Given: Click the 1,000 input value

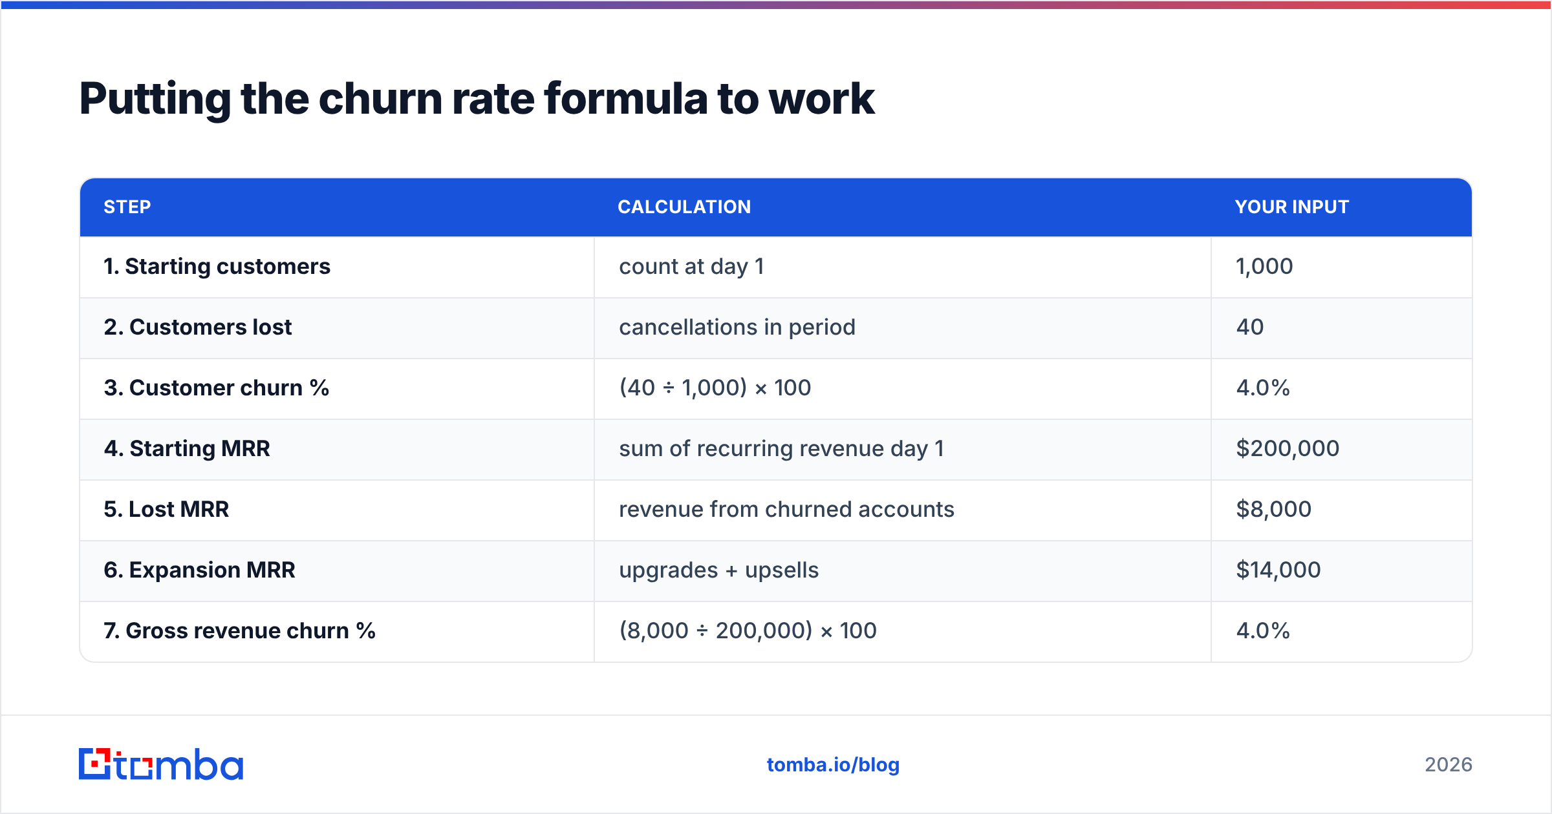Looking at the screenshot, I should click(1264, 267).
